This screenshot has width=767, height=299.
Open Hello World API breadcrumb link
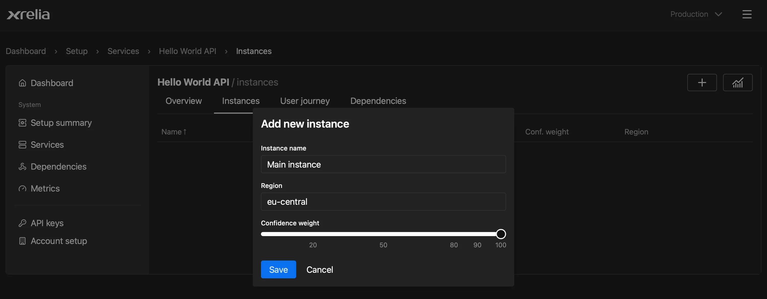tap(188, 51)
